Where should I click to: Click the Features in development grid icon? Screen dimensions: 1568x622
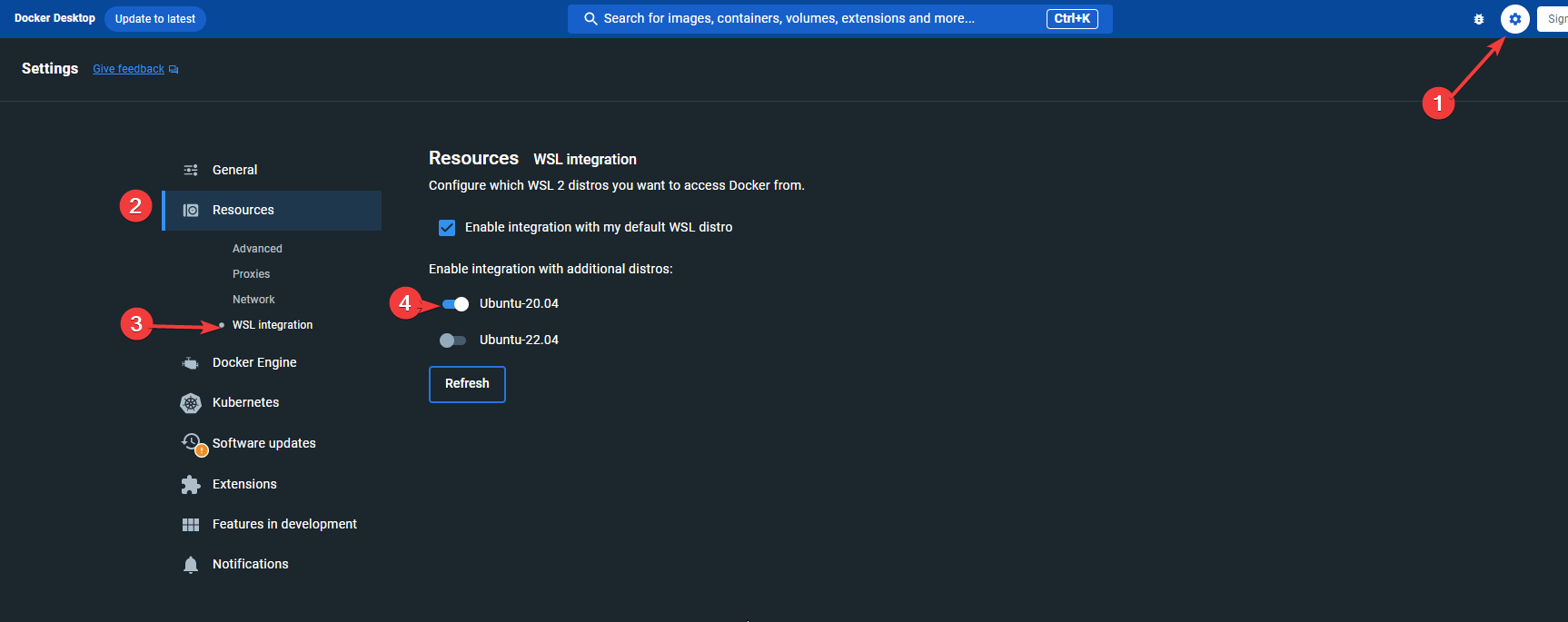pyautogui.click(x=191, y=525)
